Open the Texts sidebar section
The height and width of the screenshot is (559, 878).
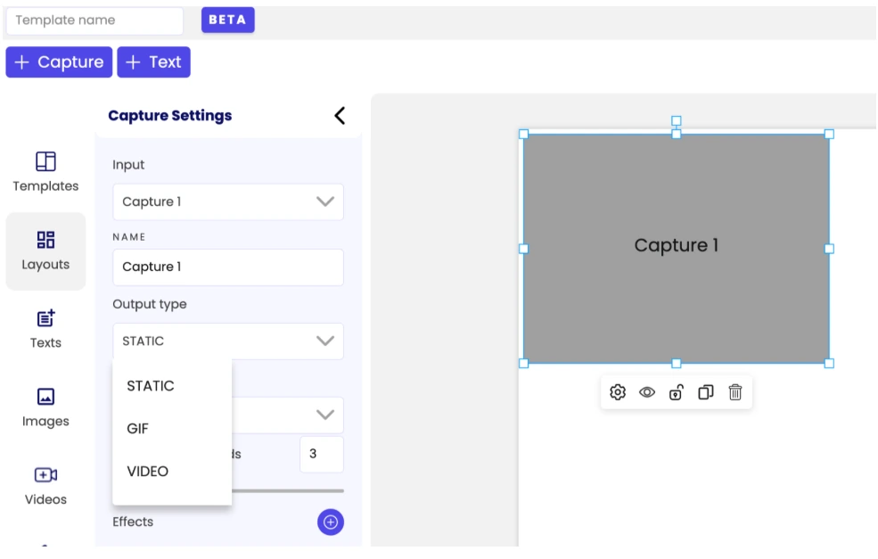[x=46, y=329]
